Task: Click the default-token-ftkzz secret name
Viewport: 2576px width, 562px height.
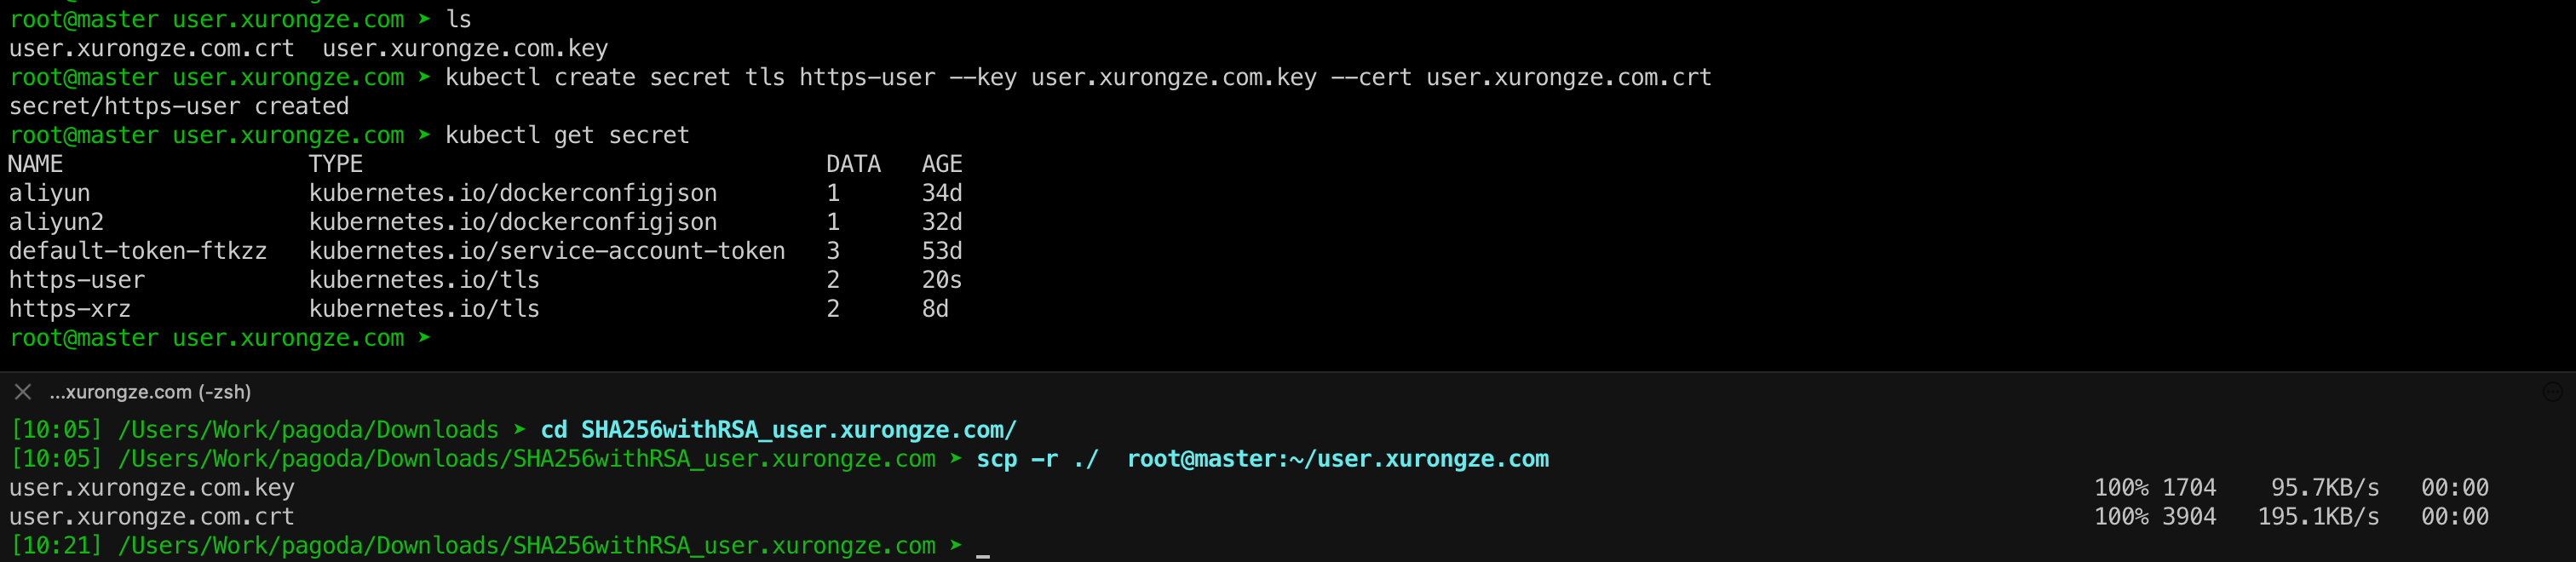Action: (138, 251)
